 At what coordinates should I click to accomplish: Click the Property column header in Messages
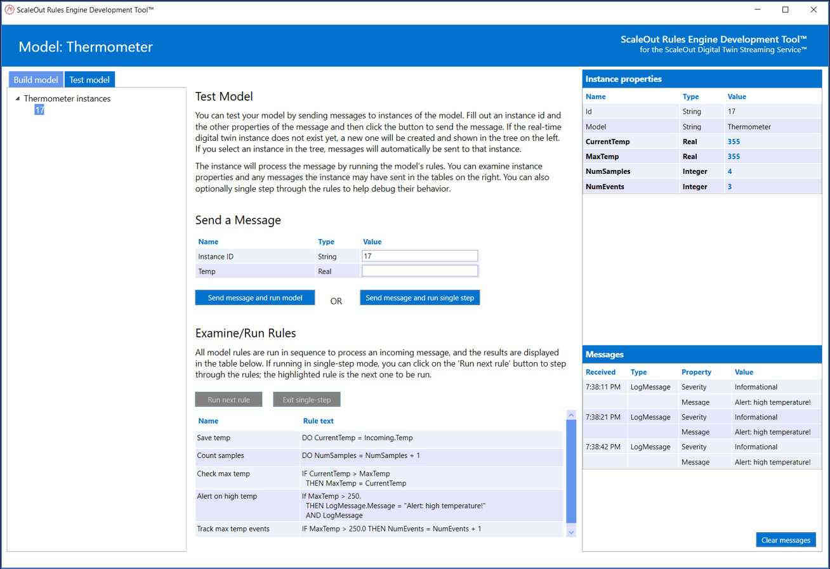(x=696, y=372)
